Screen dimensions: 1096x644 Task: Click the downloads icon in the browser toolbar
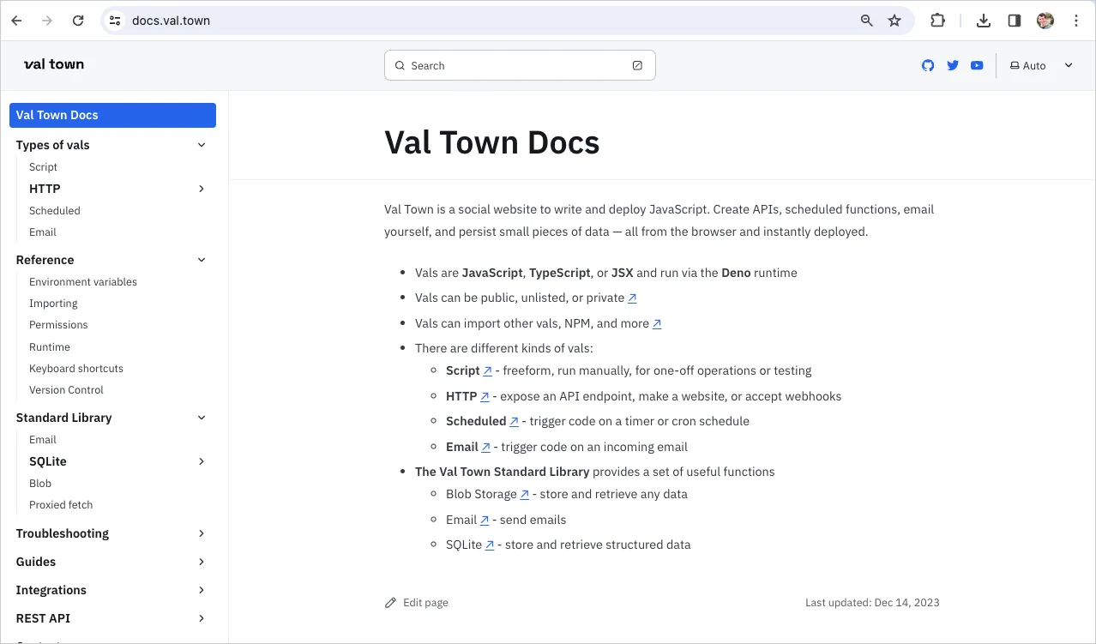984,20
